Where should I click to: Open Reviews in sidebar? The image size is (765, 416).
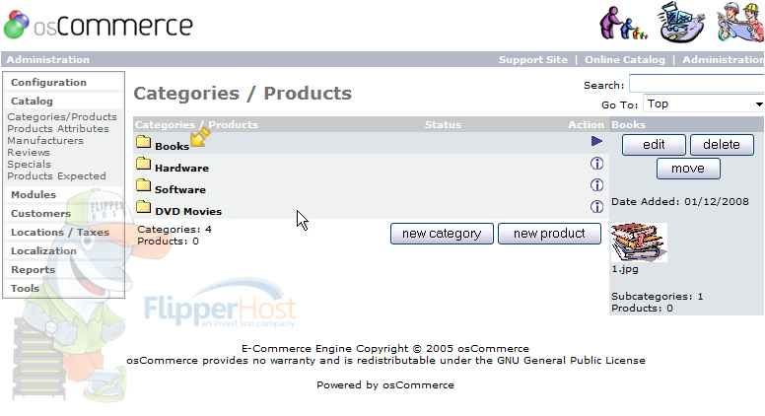[29, 152]
